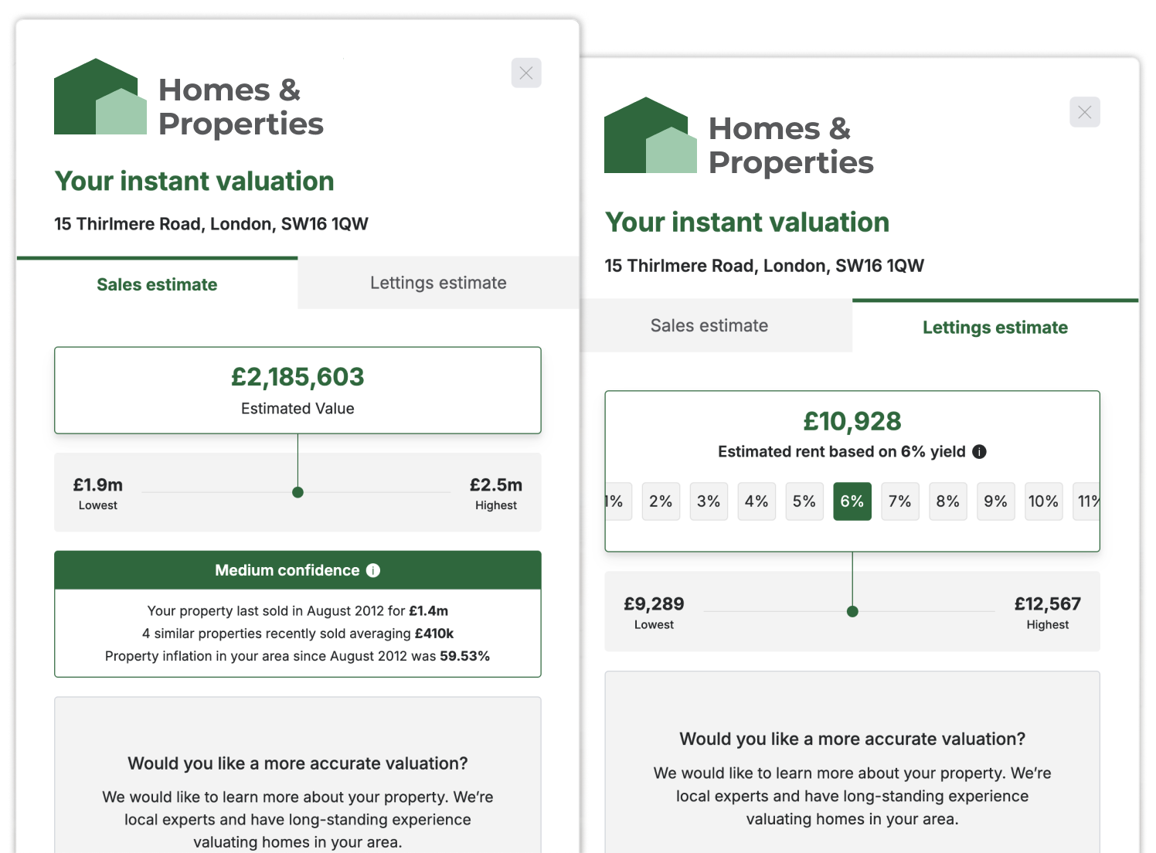Choose the 10% yield option
This screenshot has height=853, width=1156.
[1044, 501]
